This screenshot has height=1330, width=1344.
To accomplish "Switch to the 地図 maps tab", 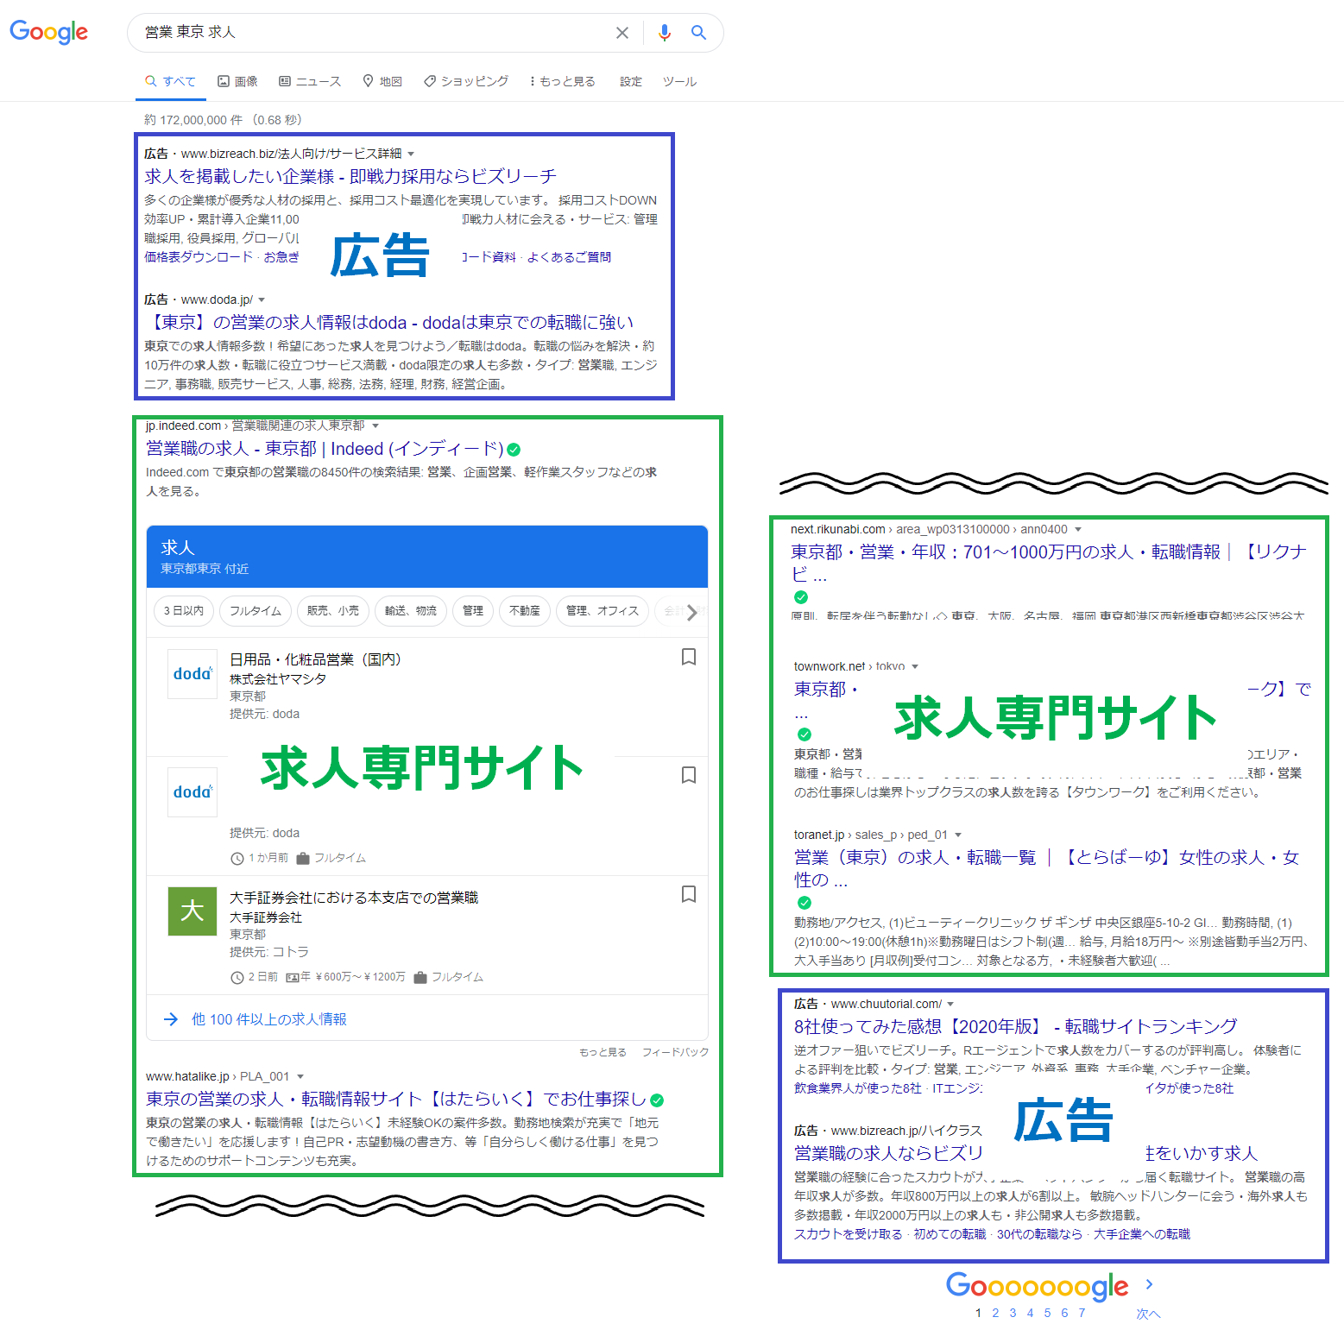I will click(x=382, y=81).
